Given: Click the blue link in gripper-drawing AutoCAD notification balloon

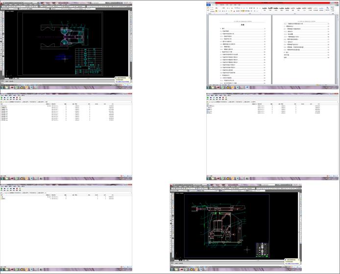Looking at the screenshot, I should point(121,82).
